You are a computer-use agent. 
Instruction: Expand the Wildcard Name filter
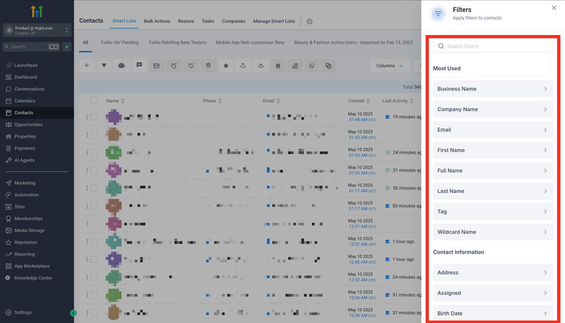click(493, 232)
